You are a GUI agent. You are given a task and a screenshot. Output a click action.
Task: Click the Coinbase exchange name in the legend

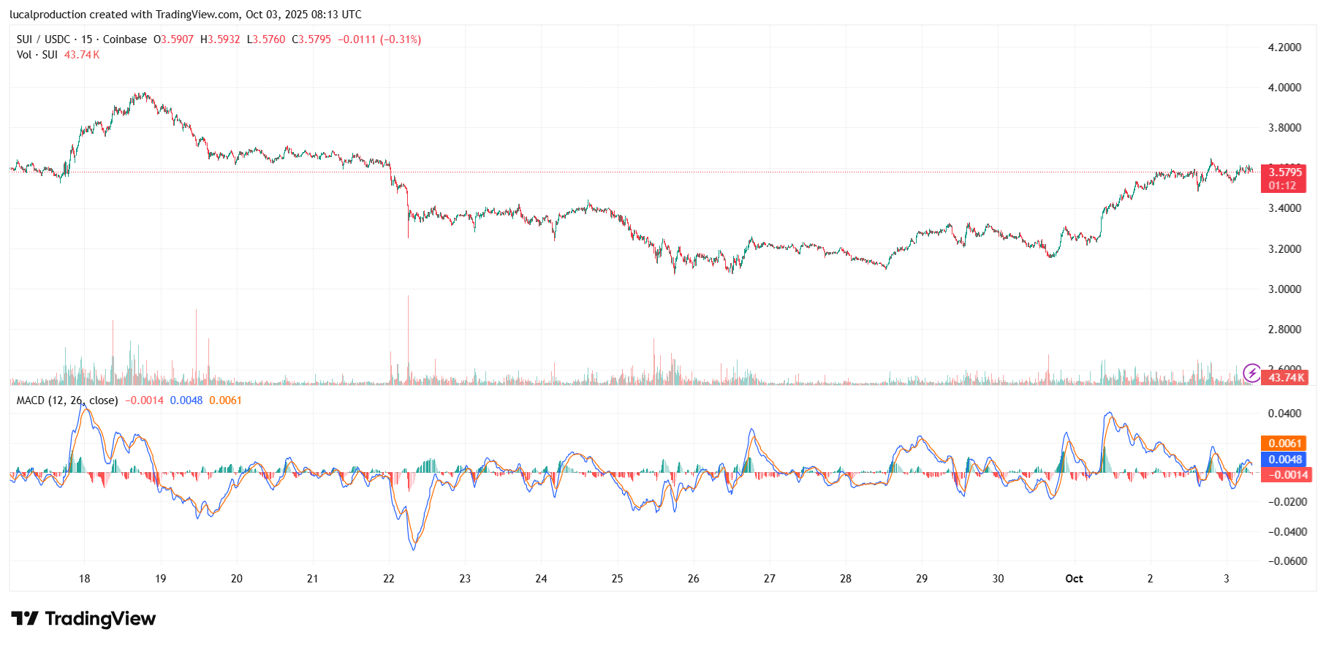(124, 39)
